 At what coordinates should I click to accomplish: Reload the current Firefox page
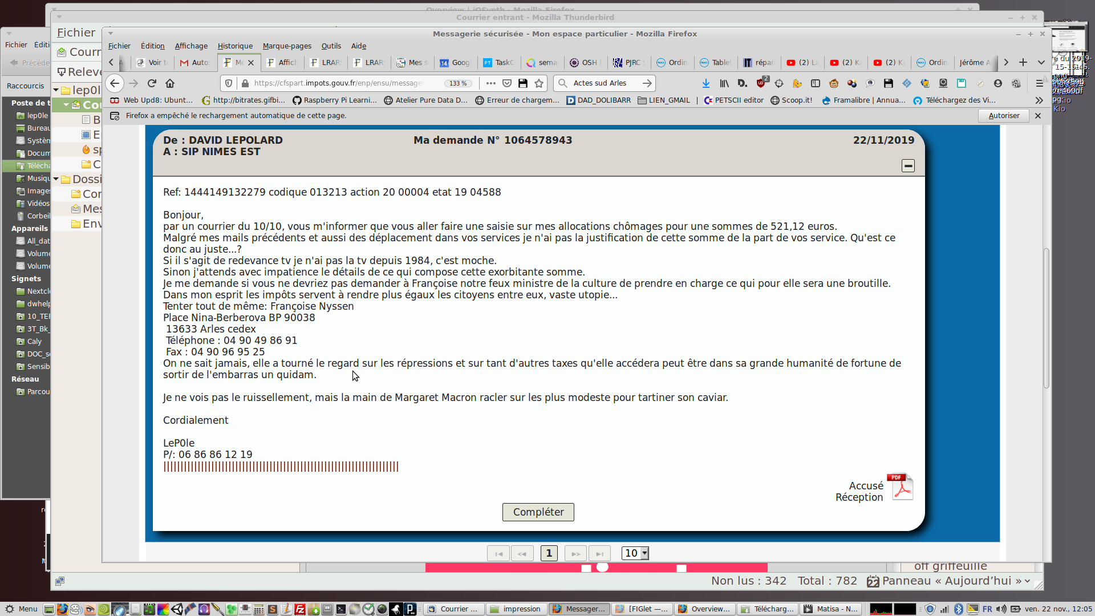152,83
